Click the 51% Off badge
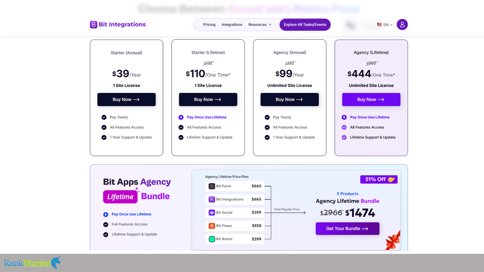484x272 pixels. click(379, 180)
